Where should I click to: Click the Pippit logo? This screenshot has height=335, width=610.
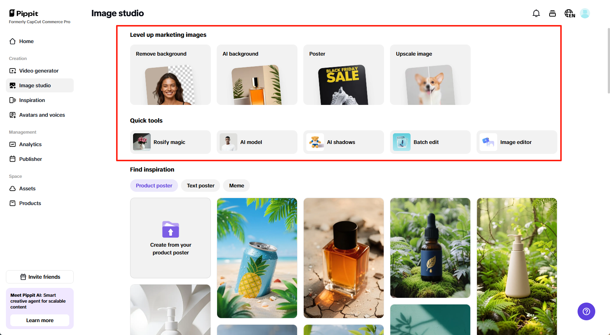pyautogui.click(x=24, y=14)
